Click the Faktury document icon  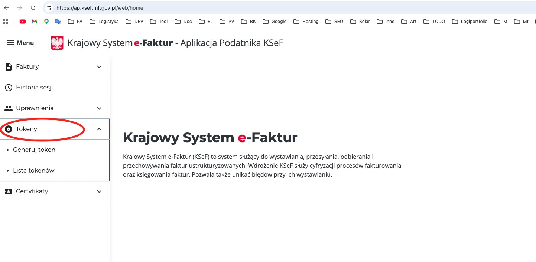point(8,67)
